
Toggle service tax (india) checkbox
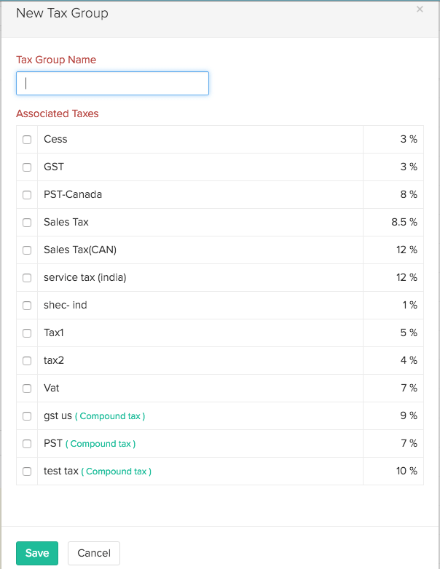pos(27,278)
